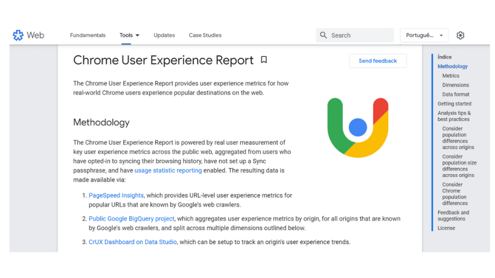Screen dimensions: 495x278
Task: Jump to Metrics in the index
Action: 451,76
